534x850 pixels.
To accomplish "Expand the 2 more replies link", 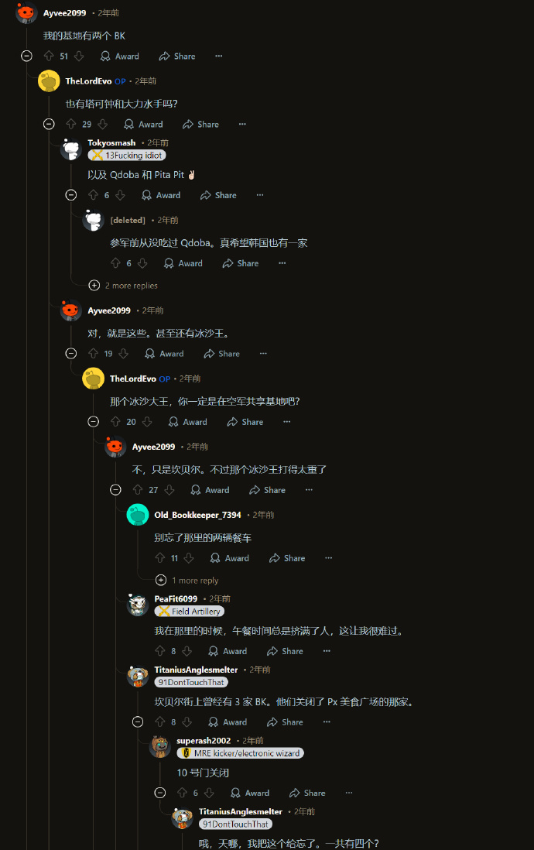I will pyautogui.click(x=131, y=286).
